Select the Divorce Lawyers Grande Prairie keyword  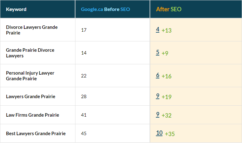32,30
